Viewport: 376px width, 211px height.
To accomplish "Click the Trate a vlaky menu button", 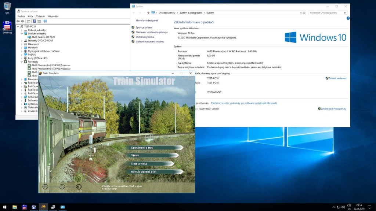I will [151, 163].
